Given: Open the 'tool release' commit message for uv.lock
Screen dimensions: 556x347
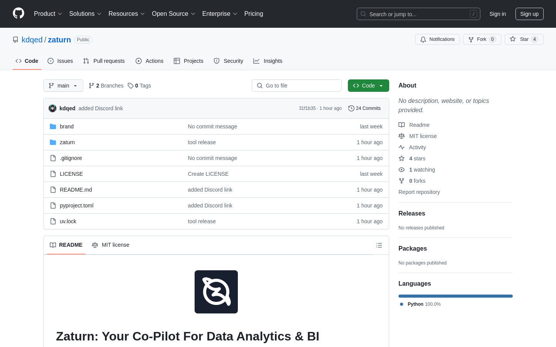Looking at the screenshot, I should 202,221.
